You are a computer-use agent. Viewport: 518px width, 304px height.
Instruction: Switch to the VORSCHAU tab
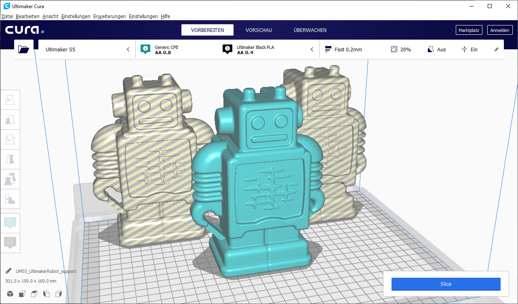point(259,30)
